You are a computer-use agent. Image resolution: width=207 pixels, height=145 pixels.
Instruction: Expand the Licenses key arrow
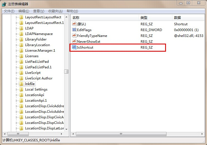(x=16, y=56)
